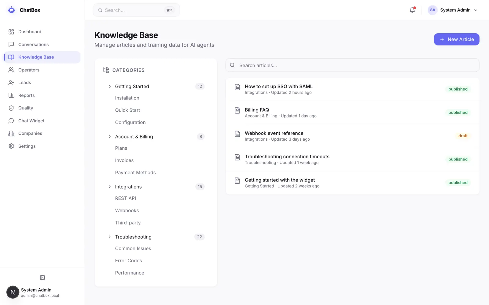Click admin@chatbox.local email text
The width and height of the screenshot is (489, 305).
pos(40,296)
